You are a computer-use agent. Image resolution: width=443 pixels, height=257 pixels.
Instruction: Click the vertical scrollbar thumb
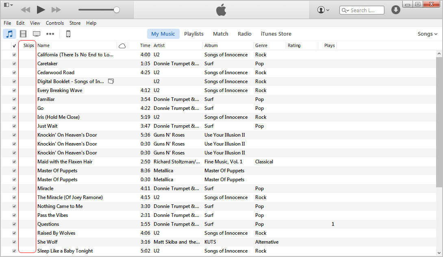[x=439, y=122]
